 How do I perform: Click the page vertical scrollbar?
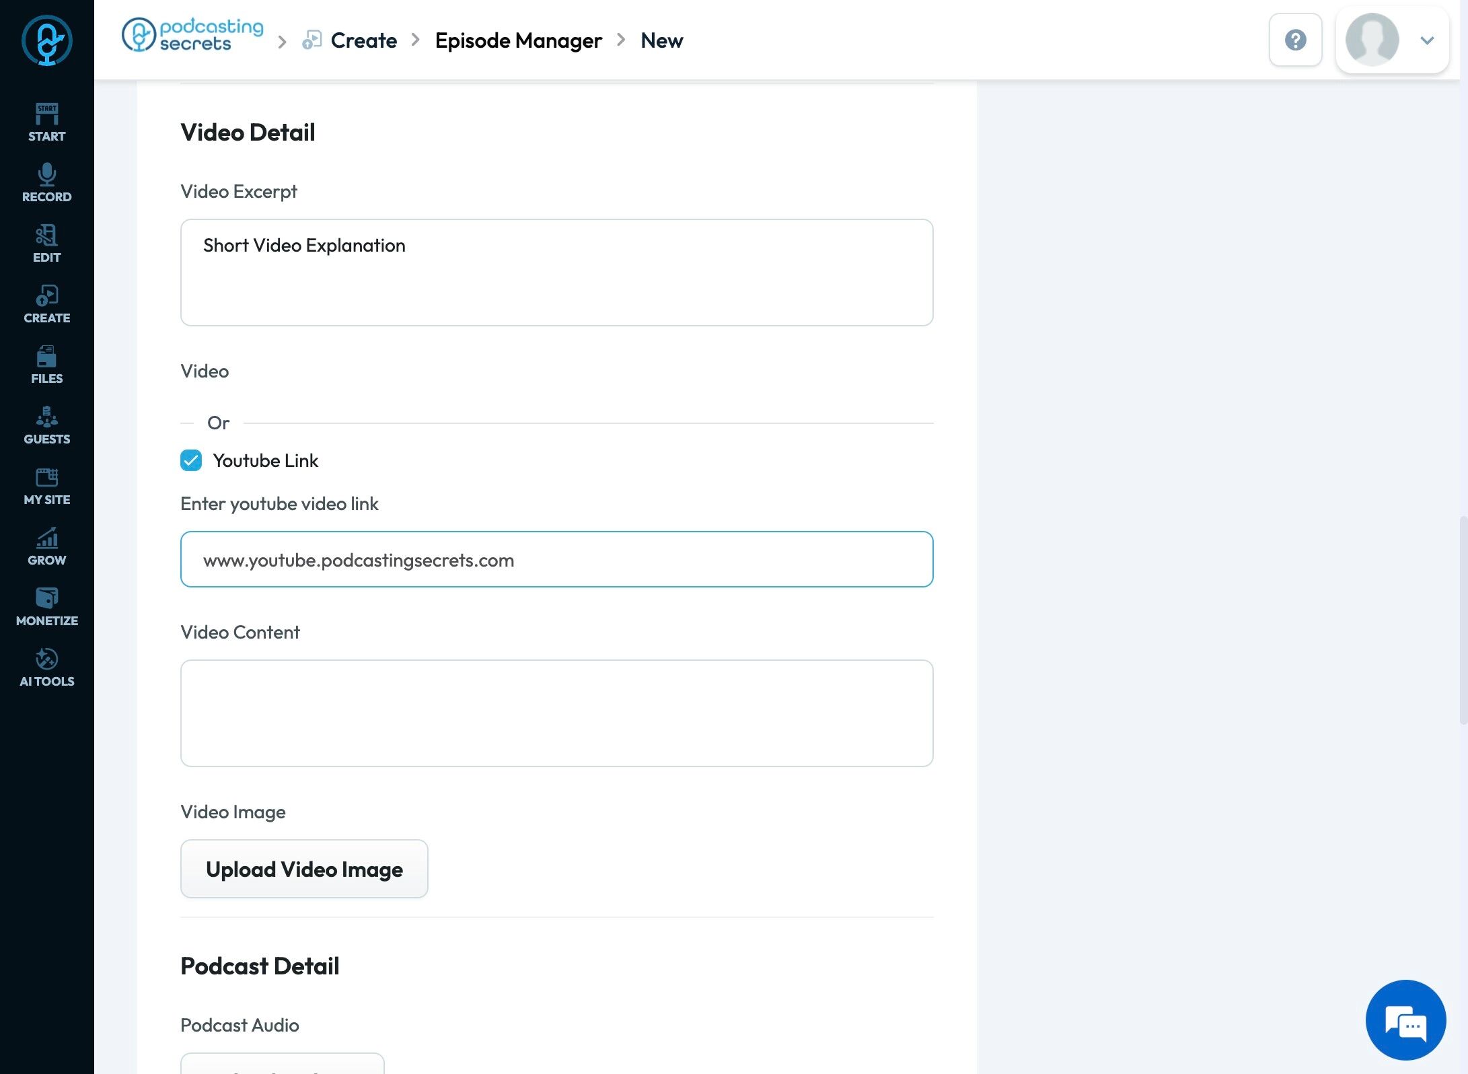click(1463, 619)
